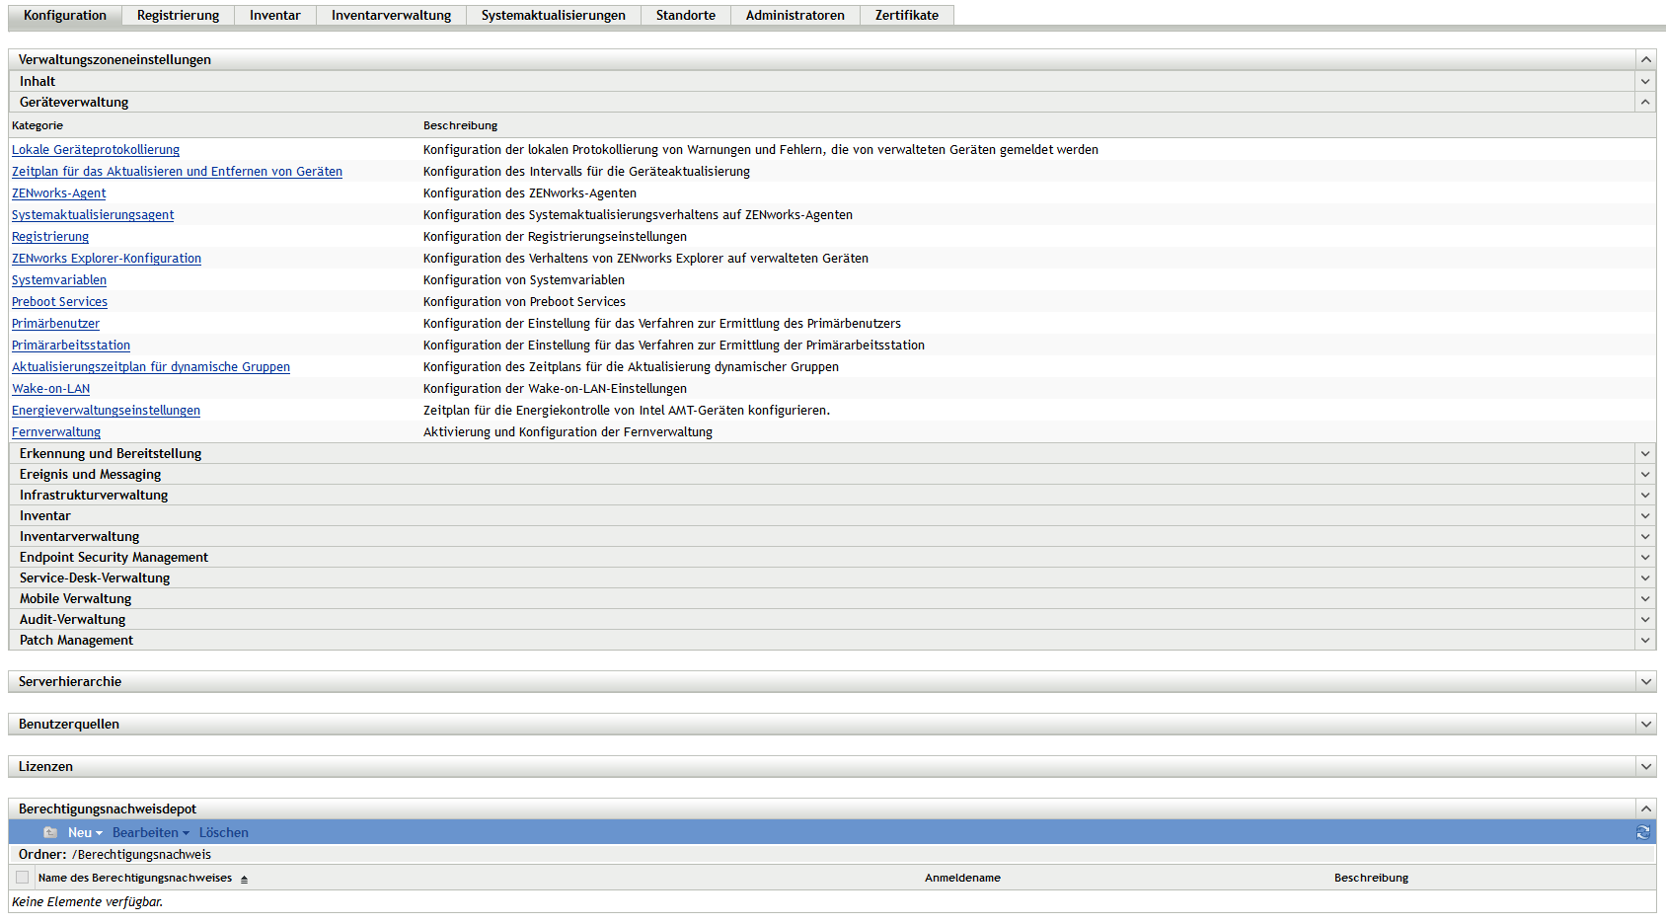The height and width of the screenshot is (924, 1666).
Task: Expand the Inhalt section
Action: [x=1645, y=81]
